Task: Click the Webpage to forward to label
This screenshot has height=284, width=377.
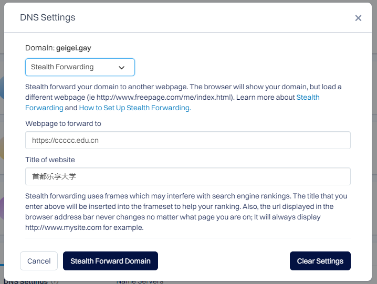Action: pos(63,123)
